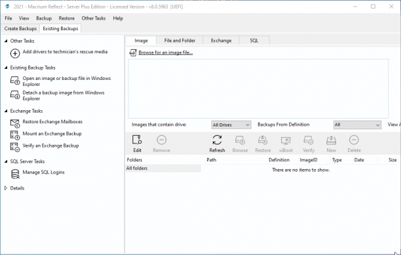Click Manage SQL Logins text
Viewport: 401px width, 255px height.
pyautogui.click(x=43, y=172)
